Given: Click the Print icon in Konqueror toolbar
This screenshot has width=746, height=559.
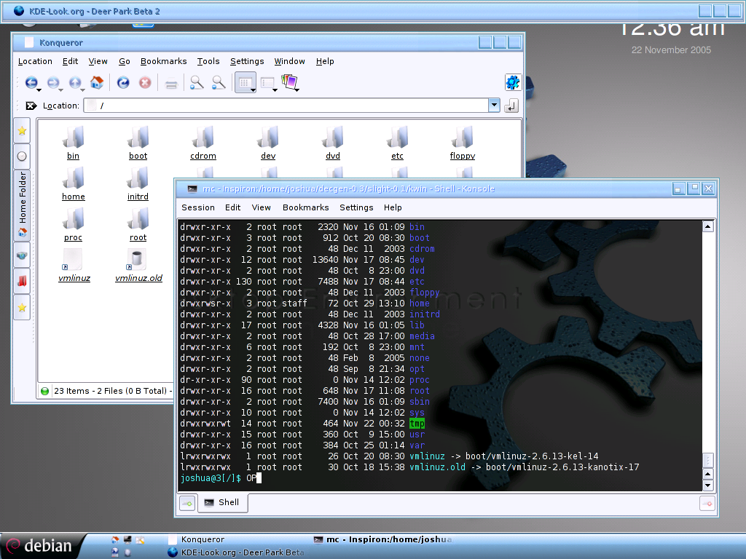Looking at the screenshot, I should coord(171,84).
